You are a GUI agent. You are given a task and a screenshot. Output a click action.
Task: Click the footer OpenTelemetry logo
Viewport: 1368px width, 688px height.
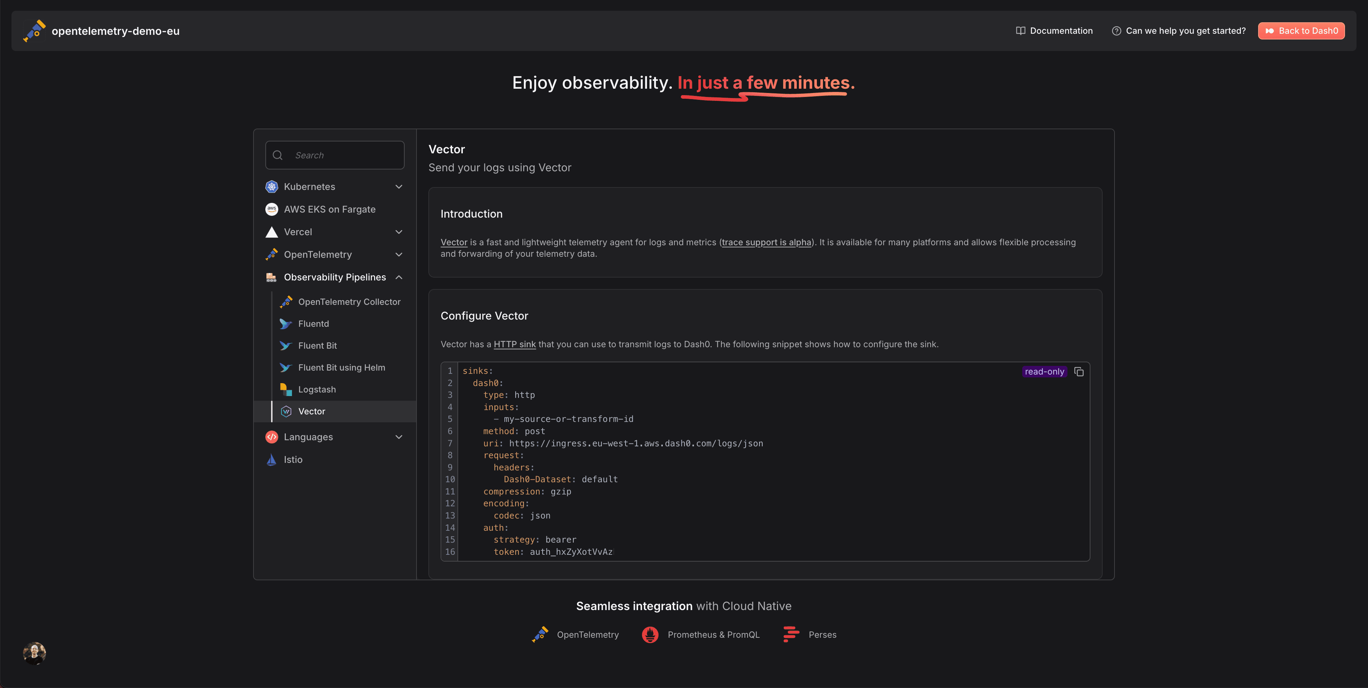point(540,634)
